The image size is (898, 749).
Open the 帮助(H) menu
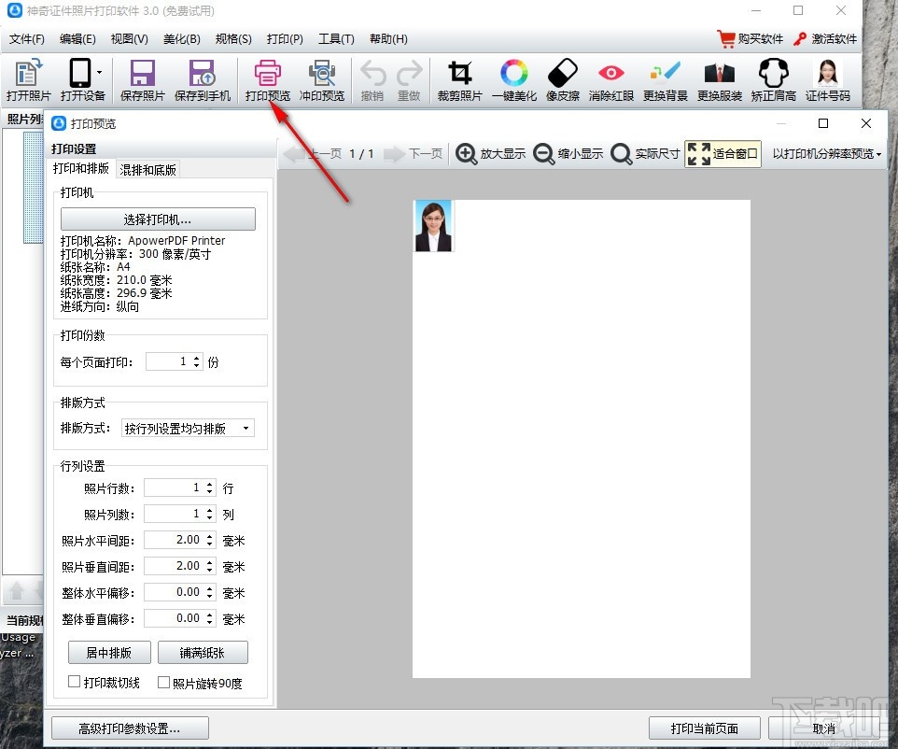pos(388,39)
